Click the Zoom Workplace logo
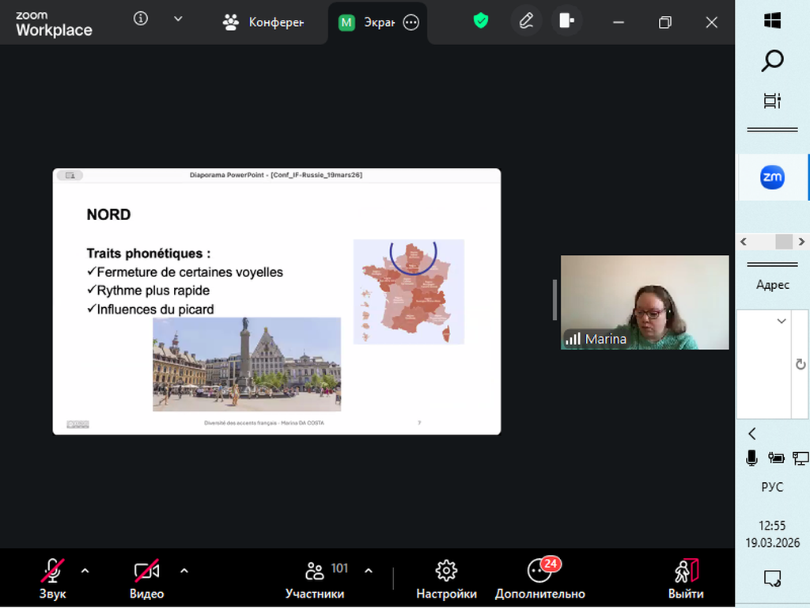 click(54, 24)
